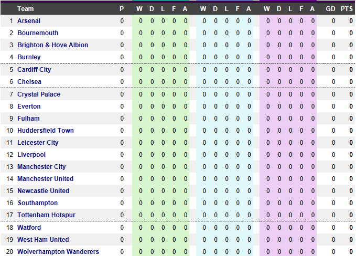Click Newcastle United team name

[x=44, y=191]
